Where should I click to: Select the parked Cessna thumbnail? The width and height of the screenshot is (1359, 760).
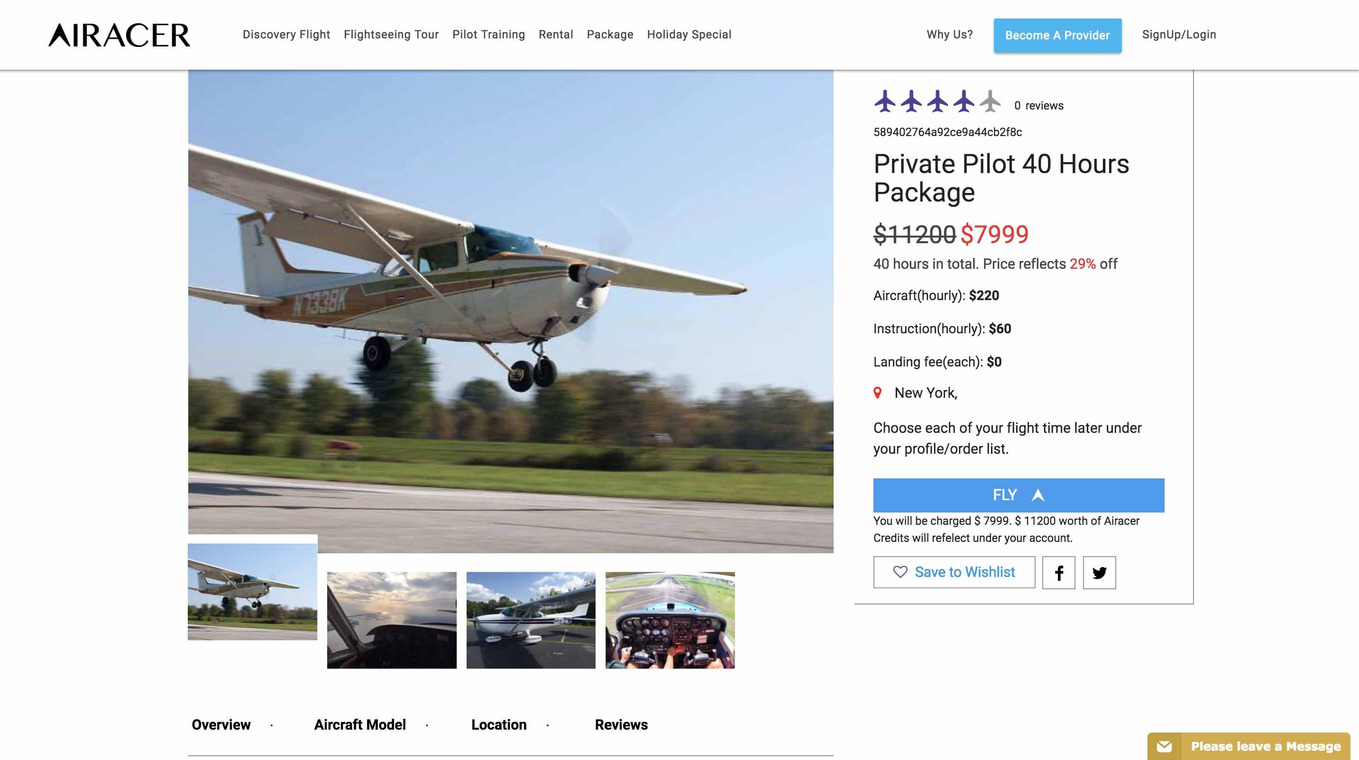[x=531, y=620]
